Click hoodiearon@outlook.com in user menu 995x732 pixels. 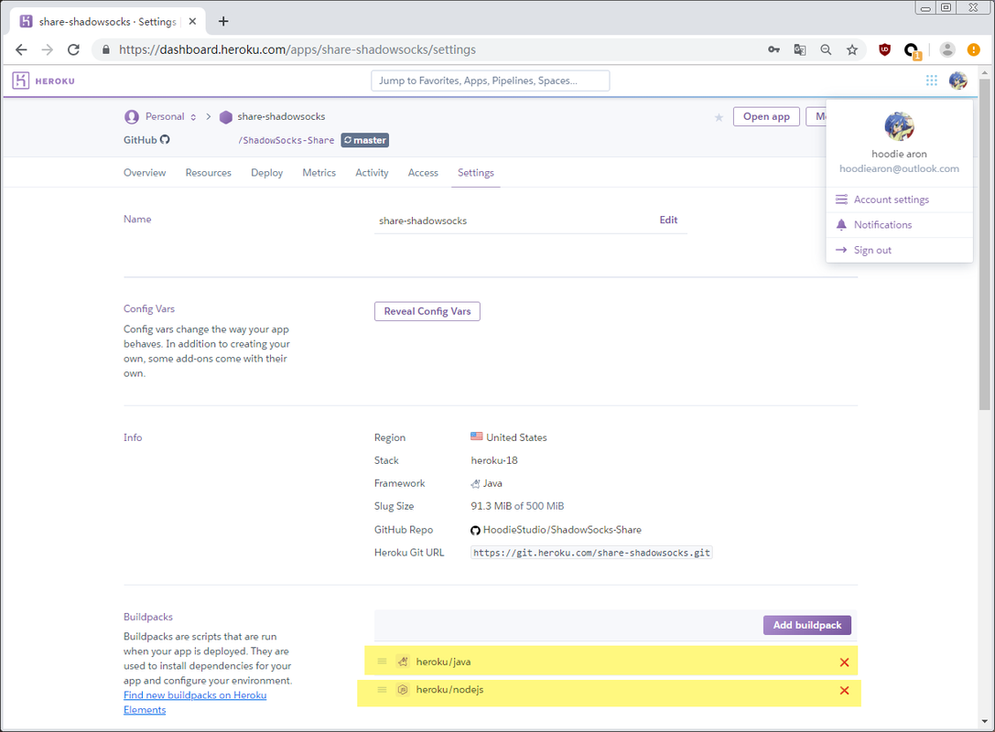point(899,168)
